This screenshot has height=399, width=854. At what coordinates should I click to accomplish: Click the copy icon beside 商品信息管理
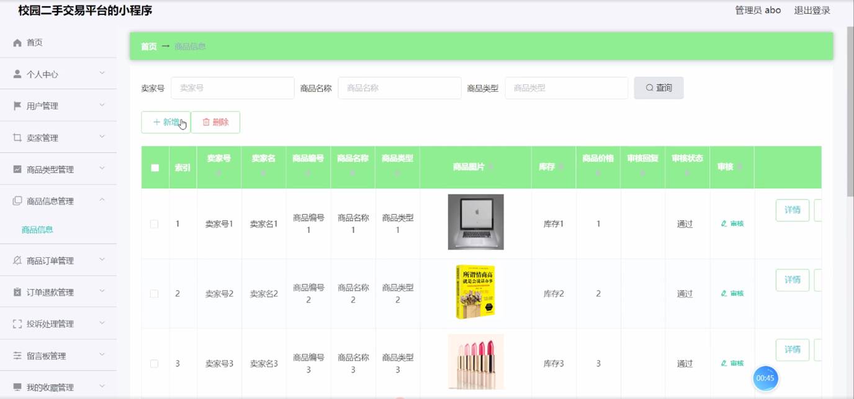(17, 201)
